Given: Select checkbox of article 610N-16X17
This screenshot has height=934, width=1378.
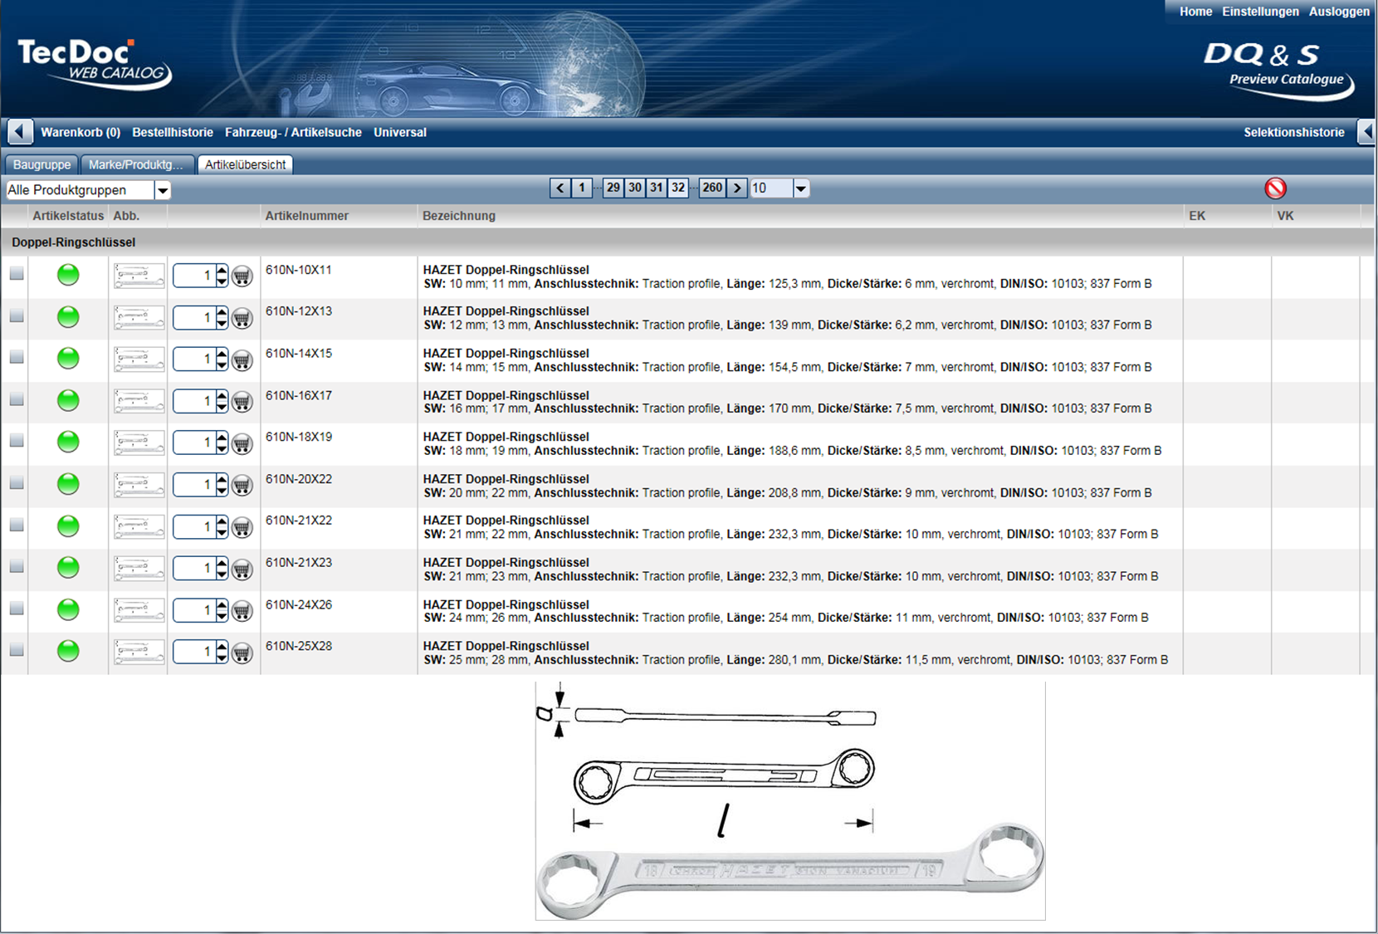Looking at the screenshot, I should [17, 399].
